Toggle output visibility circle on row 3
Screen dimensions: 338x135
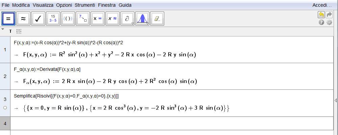coord(5,108)
